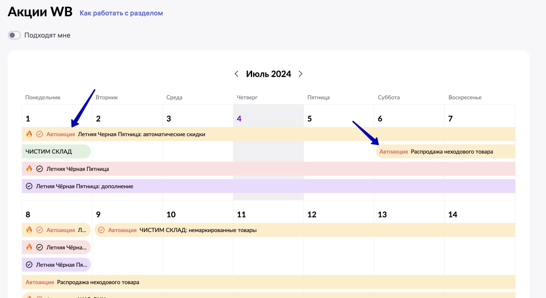
Task: Open 'Летняя Черная Пятница: автоматические скидки' promo
Action: coord(269,134)
